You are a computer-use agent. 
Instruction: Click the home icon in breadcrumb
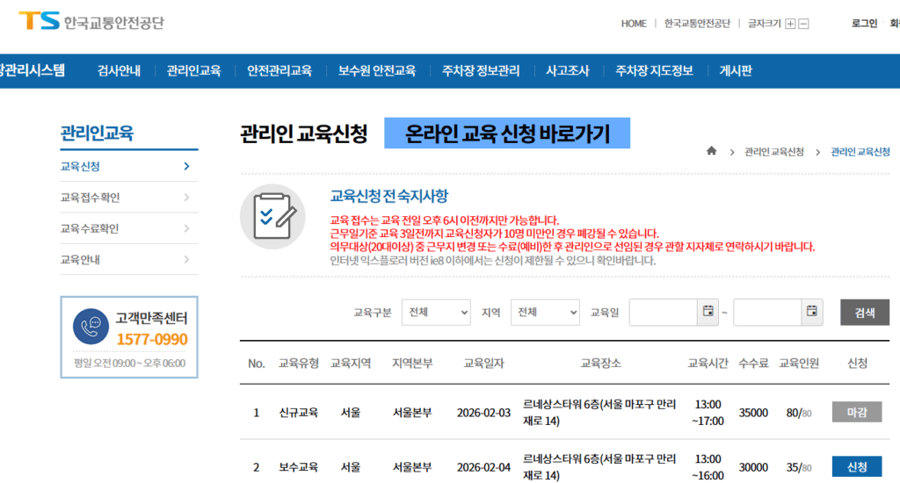point(711,151)
